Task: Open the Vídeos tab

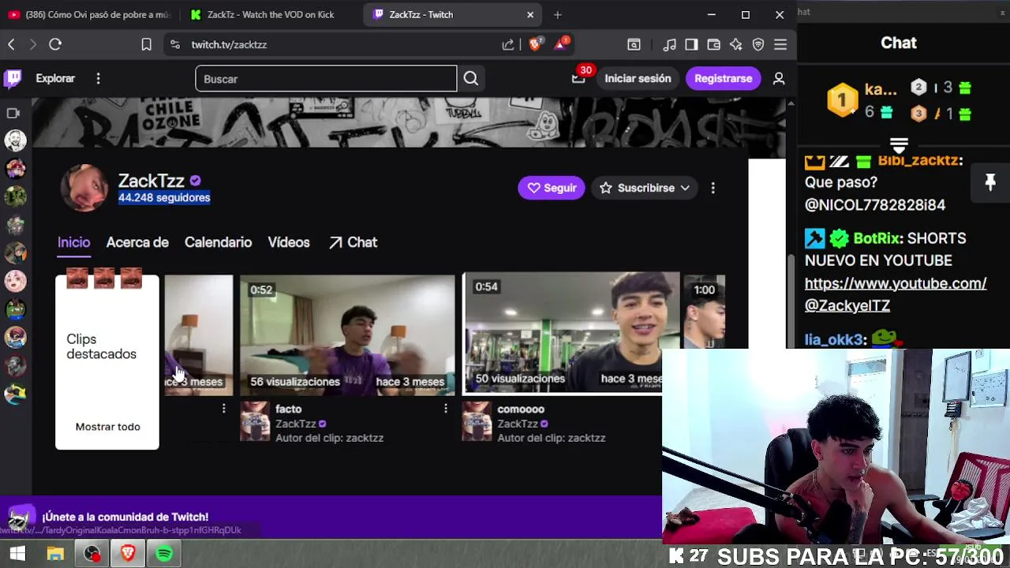Action: 288,242
